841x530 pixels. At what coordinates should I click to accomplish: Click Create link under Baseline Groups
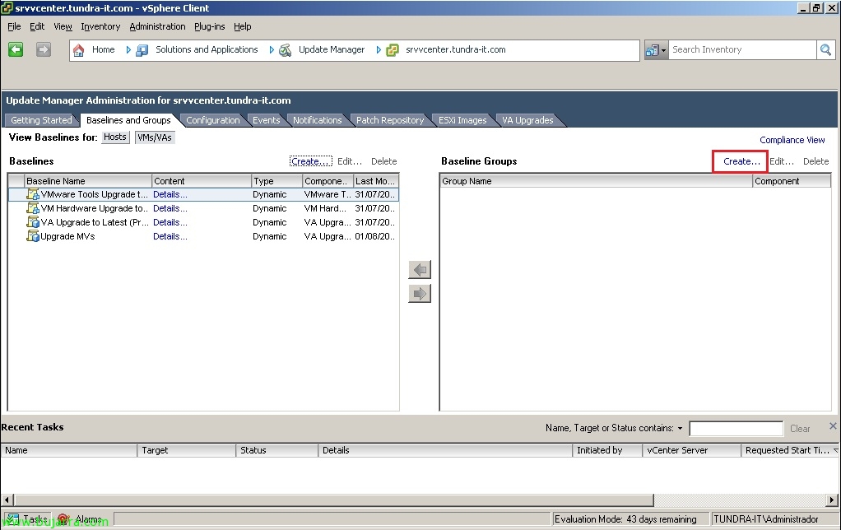click(x=741, y=161)
